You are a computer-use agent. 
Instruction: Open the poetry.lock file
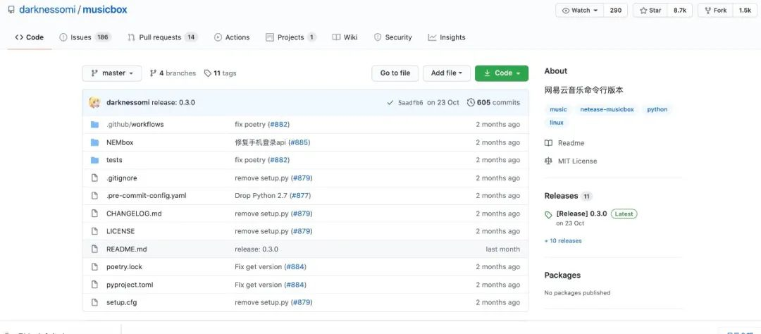point(124,266)
